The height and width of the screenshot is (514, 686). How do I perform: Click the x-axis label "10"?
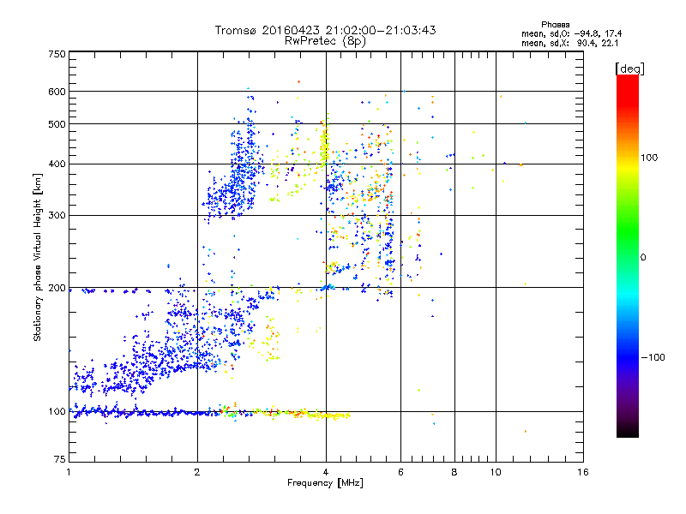496,472
